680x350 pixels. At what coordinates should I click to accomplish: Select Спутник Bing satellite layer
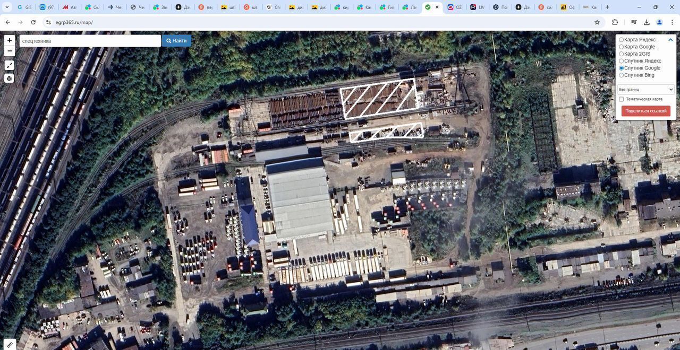click(622, 75)
